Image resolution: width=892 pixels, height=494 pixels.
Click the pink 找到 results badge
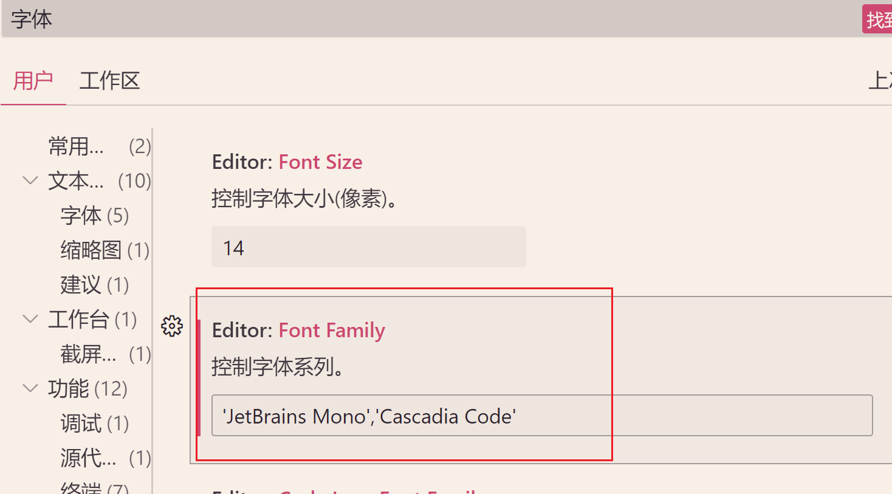[878, 19]
